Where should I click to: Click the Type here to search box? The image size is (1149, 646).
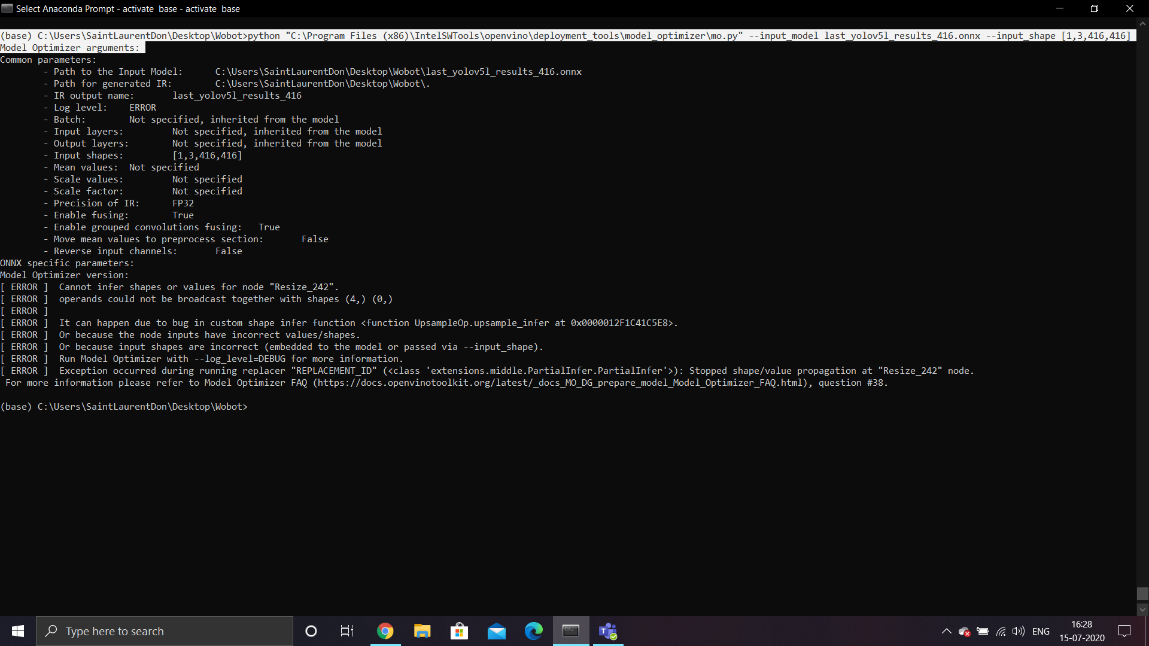pyautogui.click(x=165, y=631)
